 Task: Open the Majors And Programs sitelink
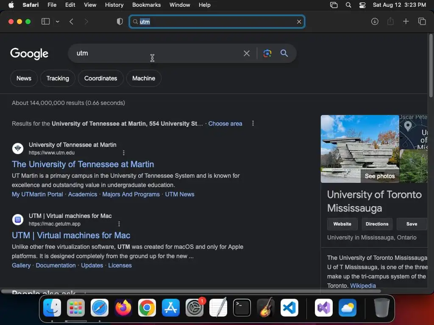coord(131,194)
